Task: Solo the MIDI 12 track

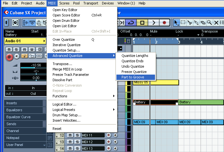Action: point(77,142)
